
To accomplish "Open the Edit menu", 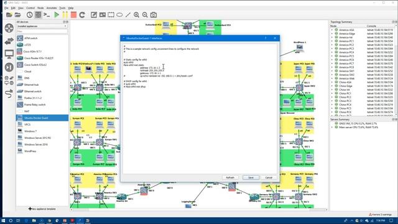I will click(13, 8).
